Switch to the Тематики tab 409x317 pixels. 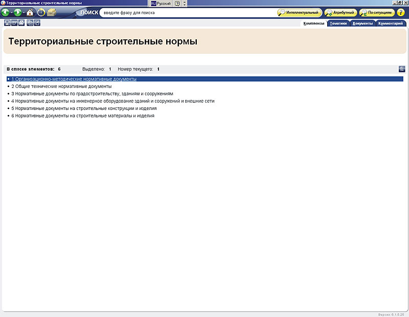coord(338,23)
